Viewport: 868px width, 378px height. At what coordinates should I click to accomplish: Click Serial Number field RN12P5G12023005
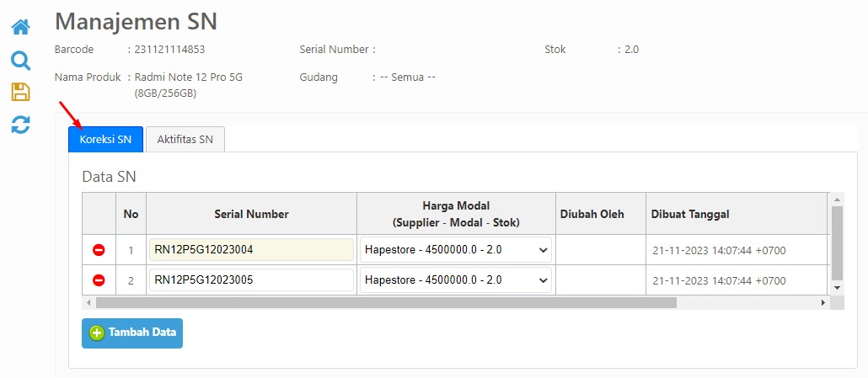pyautogui.click(x=251, y=280)
